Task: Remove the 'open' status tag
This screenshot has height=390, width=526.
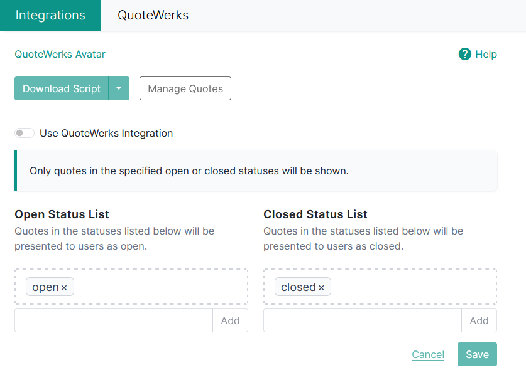Action: (64, 288)
